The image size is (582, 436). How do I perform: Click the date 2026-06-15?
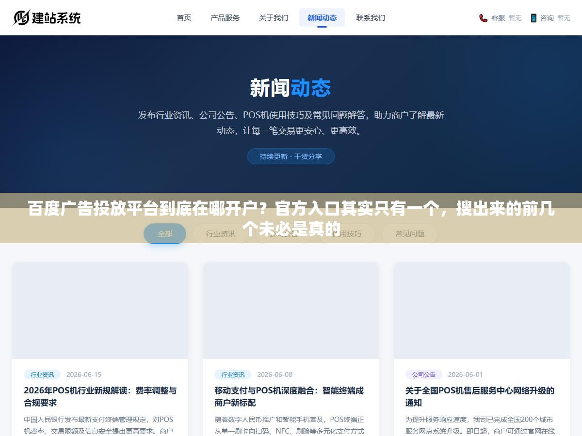pos(84,374)
